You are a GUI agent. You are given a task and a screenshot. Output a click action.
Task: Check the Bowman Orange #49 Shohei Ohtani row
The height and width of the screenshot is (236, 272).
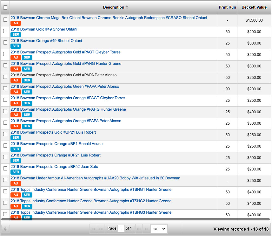[5, 42]
